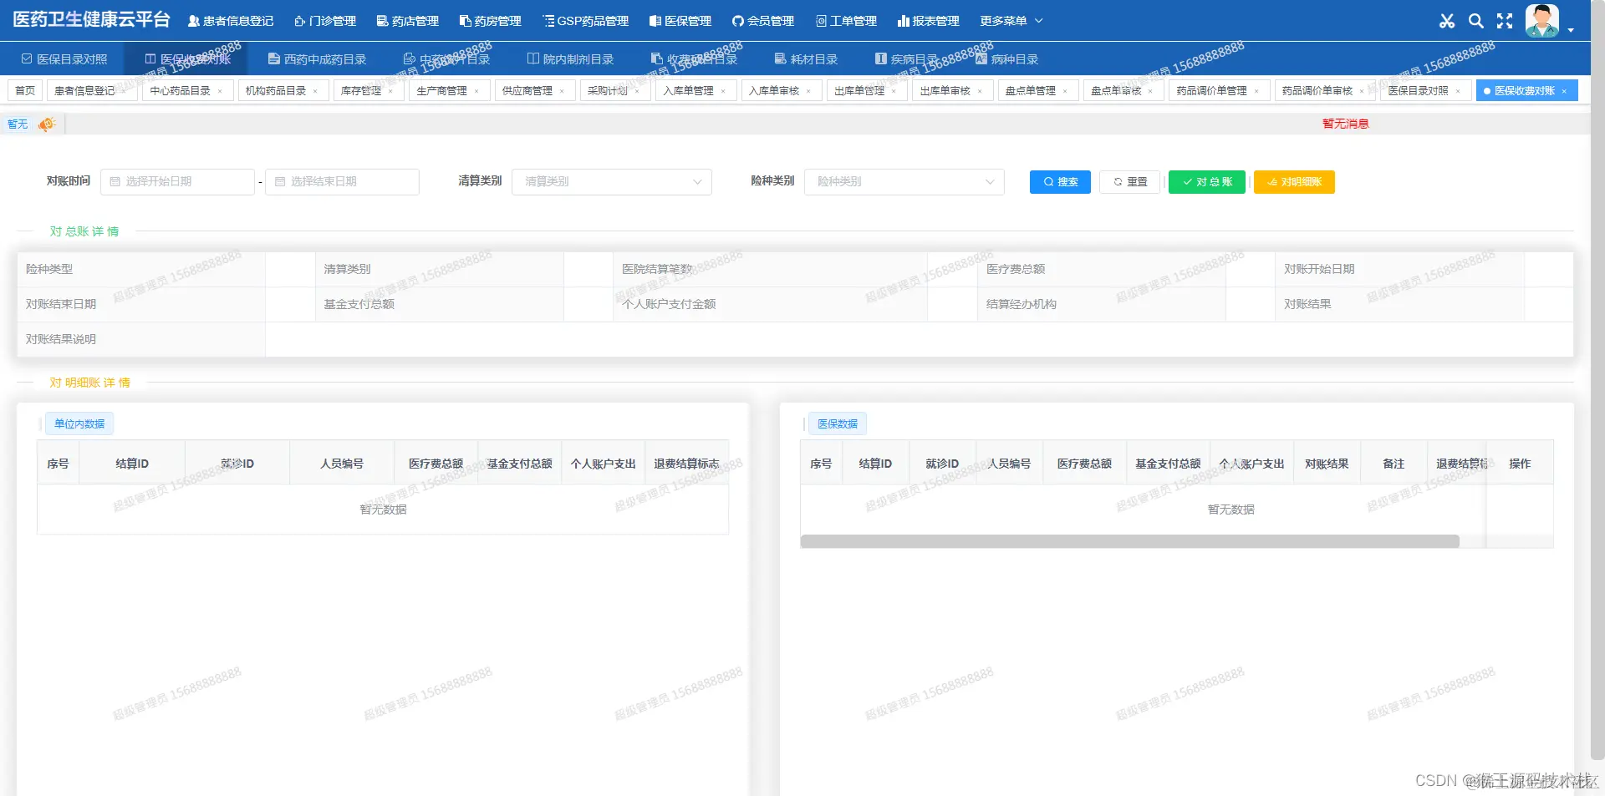Click the 暂无 label beside the megaphone
This screenshot has width=1605, height=796.
tap(18, 124)
